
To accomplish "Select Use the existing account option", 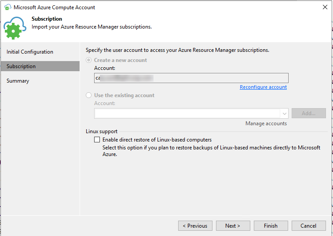I will click(88, 95).
